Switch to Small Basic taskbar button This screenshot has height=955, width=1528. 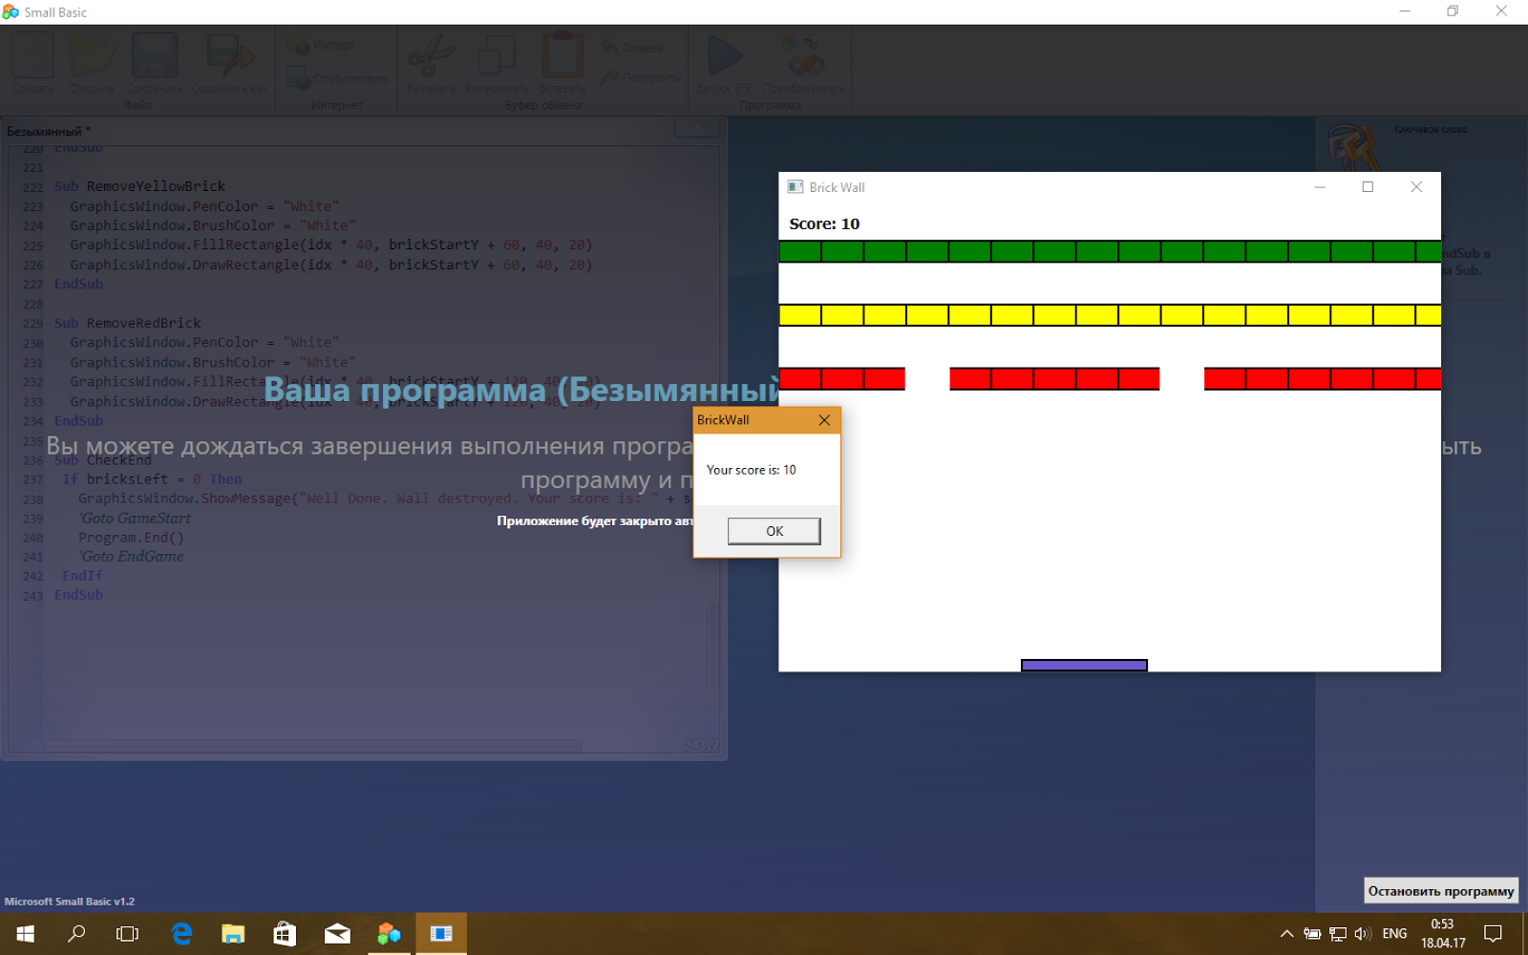(x=389, y=934)
